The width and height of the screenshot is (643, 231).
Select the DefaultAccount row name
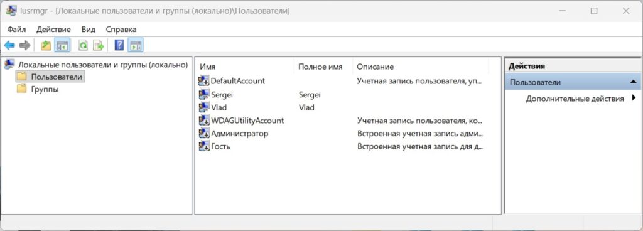[238, 81]
